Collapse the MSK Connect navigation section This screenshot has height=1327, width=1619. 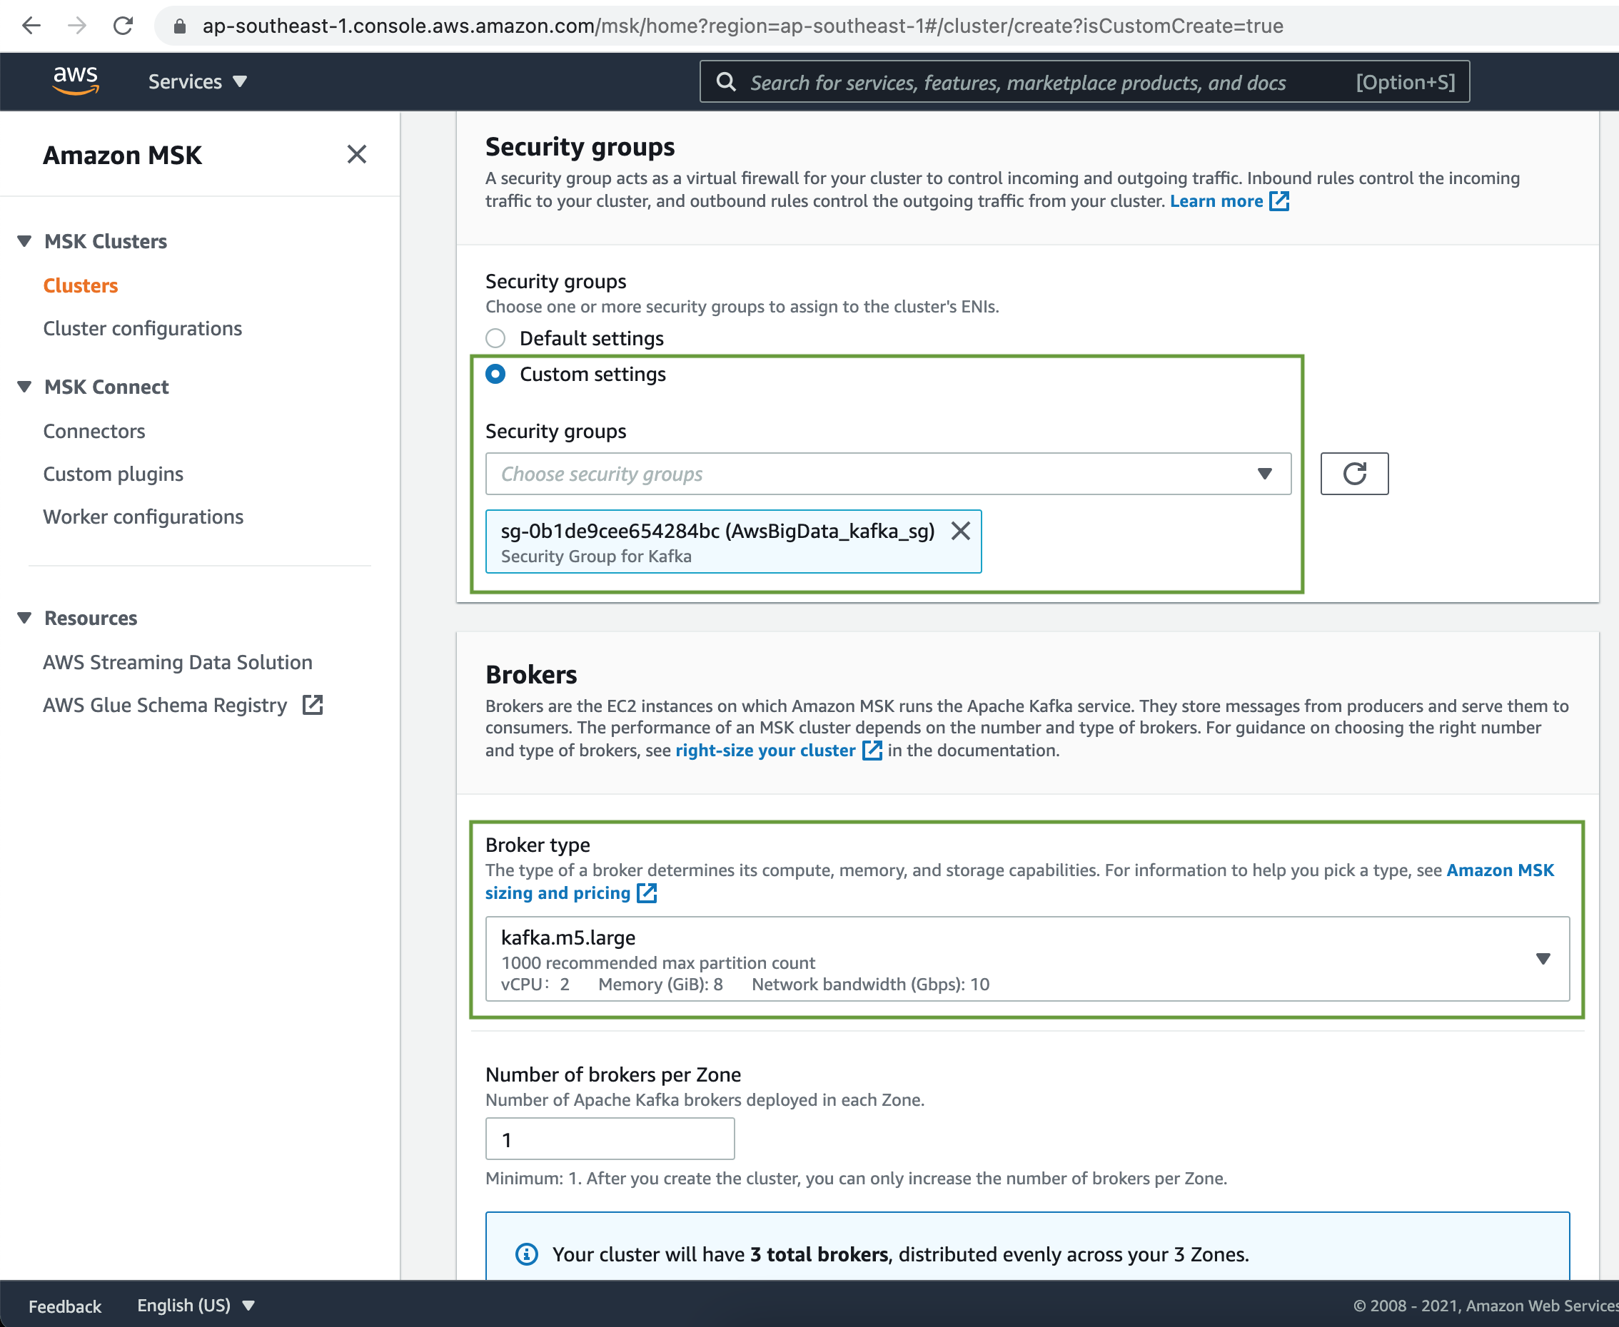(x=24, y=387)
